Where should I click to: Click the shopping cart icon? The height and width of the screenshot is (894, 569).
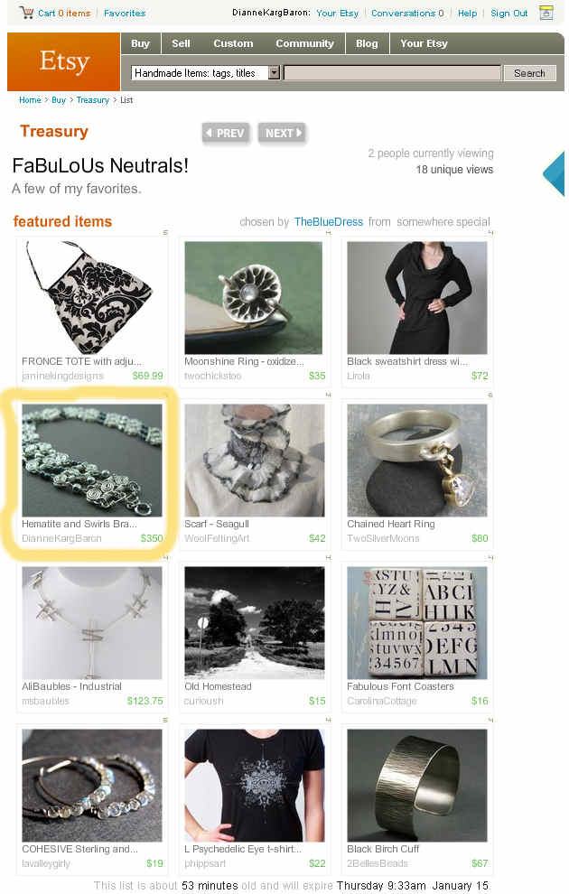26,12
